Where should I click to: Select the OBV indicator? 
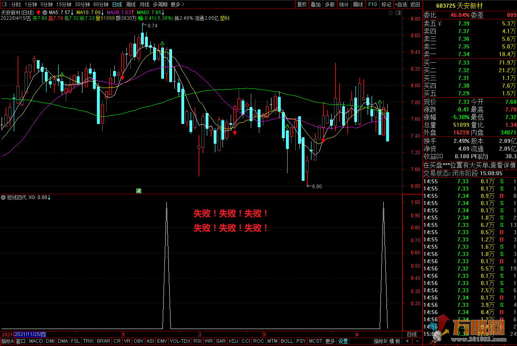[139, 341]
